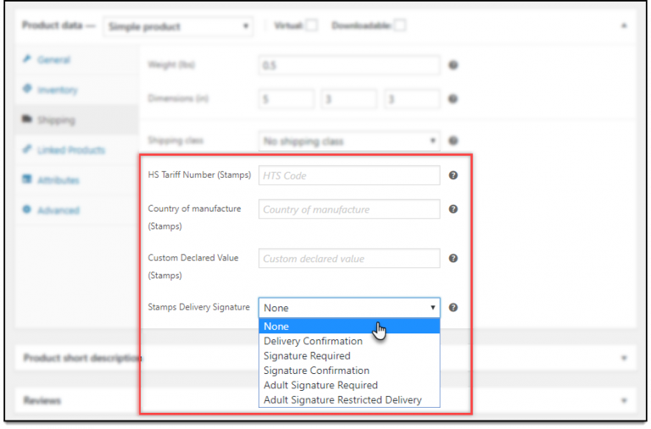Screen dimensions: 651x429
Task: Enable the Virtual checkbox
Action: pos(311,25)
